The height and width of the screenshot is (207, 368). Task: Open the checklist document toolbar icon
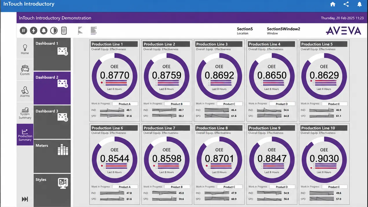click(64, 30)
